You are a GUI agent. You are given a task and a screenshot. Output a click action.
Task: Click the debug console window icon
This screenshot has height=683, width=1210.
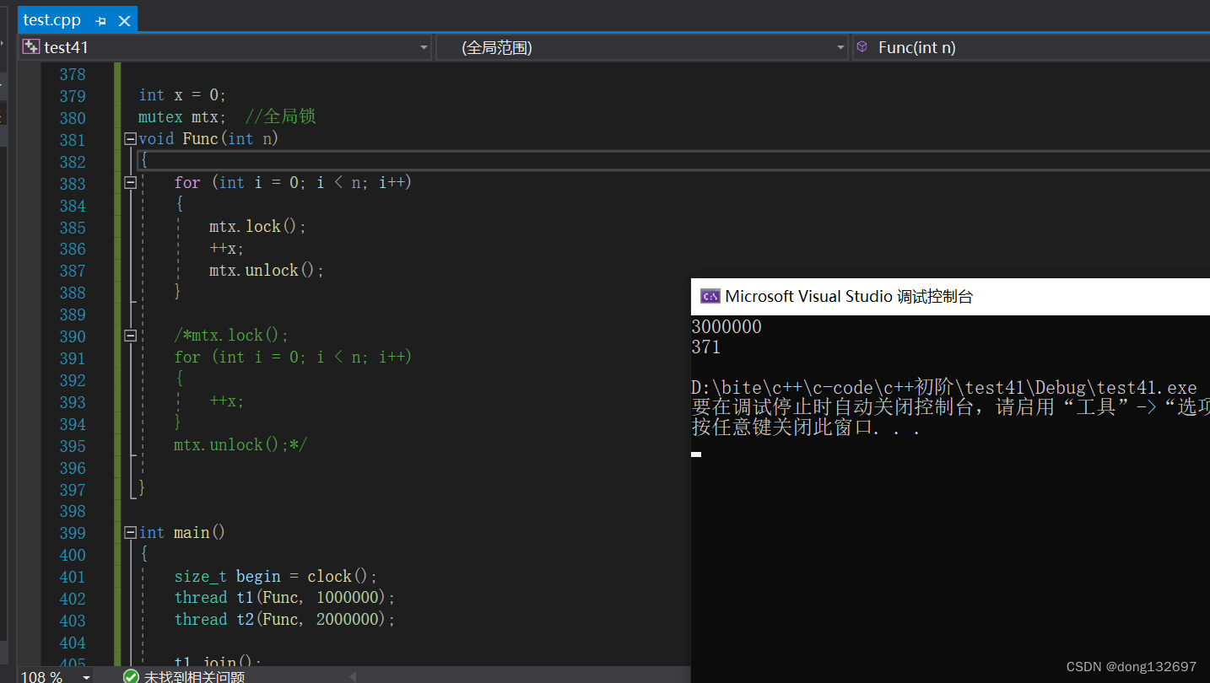[710, 296]
